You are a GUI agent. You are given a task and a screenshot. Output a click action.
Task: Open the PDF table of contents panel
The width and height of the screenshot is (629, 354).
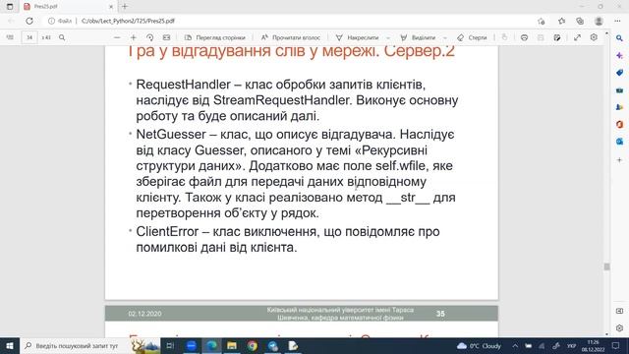point(10,37)
